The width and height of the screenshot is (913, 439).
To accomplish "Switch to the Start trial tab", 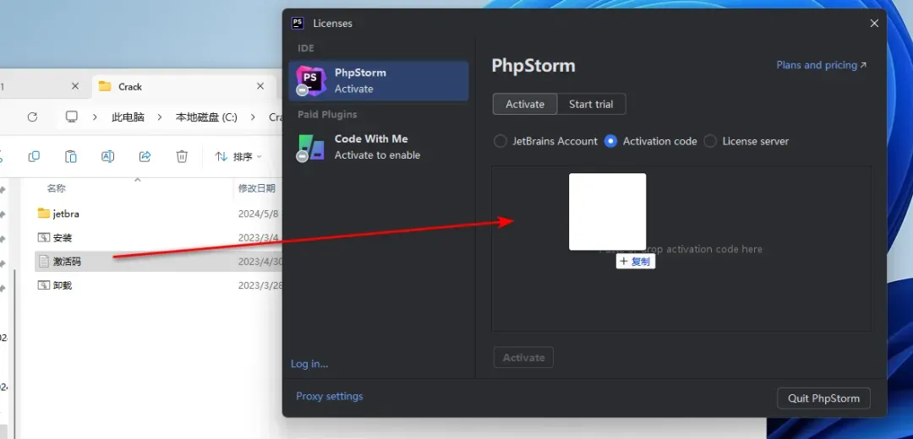I will coord(591,104).
